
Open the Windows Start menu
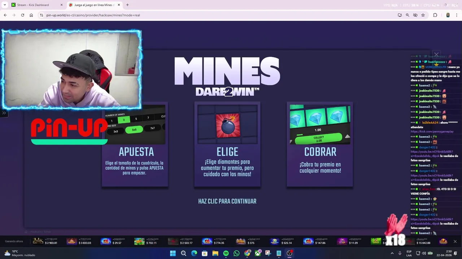(x=173, y=253)
